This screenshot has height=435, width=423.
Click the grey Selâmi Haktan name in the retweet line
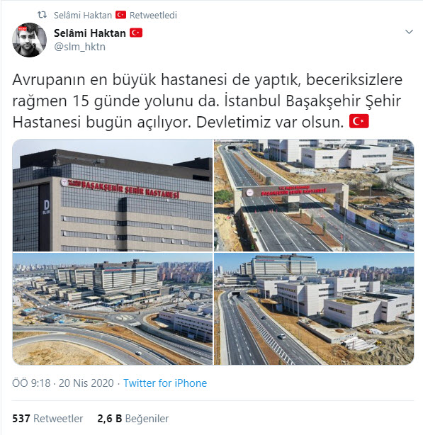coord(83,16)
